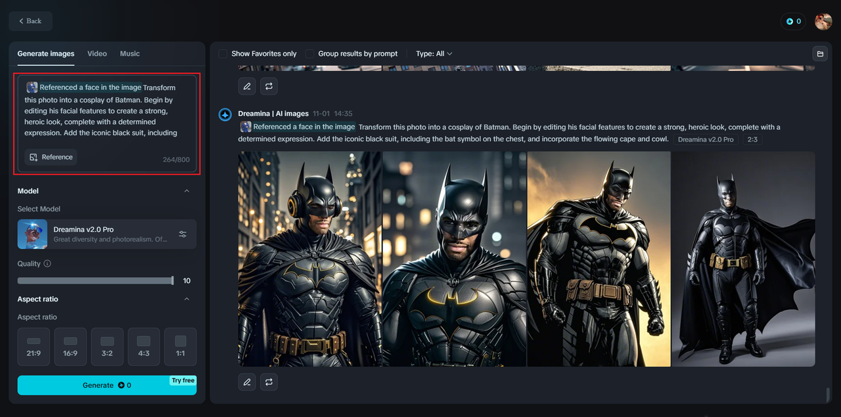Click the regenerate icon above the Dreamina entry
841x417 pixels.
pyautogui.click(x=269, y=86)
